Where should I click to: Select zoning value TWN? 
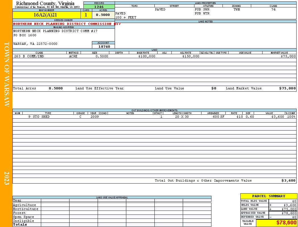point(237,9)
